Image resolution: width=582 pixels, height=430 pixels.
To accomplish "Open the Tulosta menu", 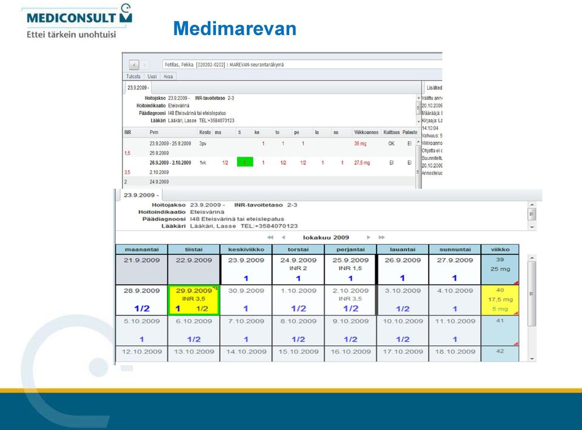I will 133,76.
